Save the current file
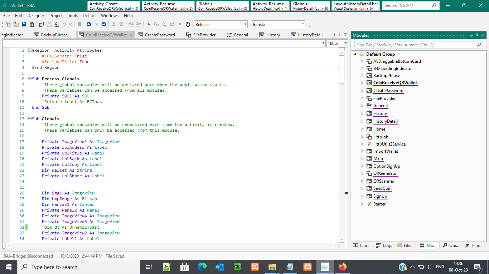The width and height of the screenshot is (489, 274). [24, 24]
